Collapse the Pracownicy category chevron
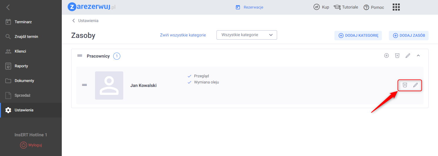The image size is (438, 156). click(x=418, y=56)
